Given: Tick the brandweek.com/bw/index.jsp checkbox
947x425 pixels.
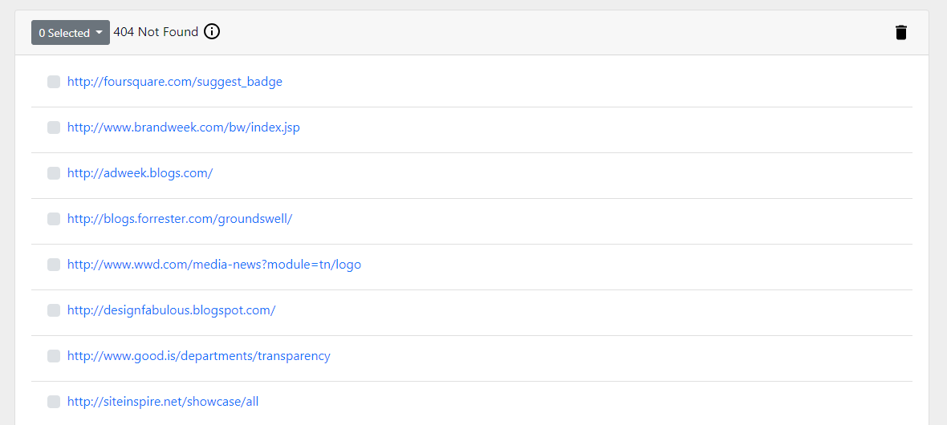Looking at the screenshot, I should 54,127.
